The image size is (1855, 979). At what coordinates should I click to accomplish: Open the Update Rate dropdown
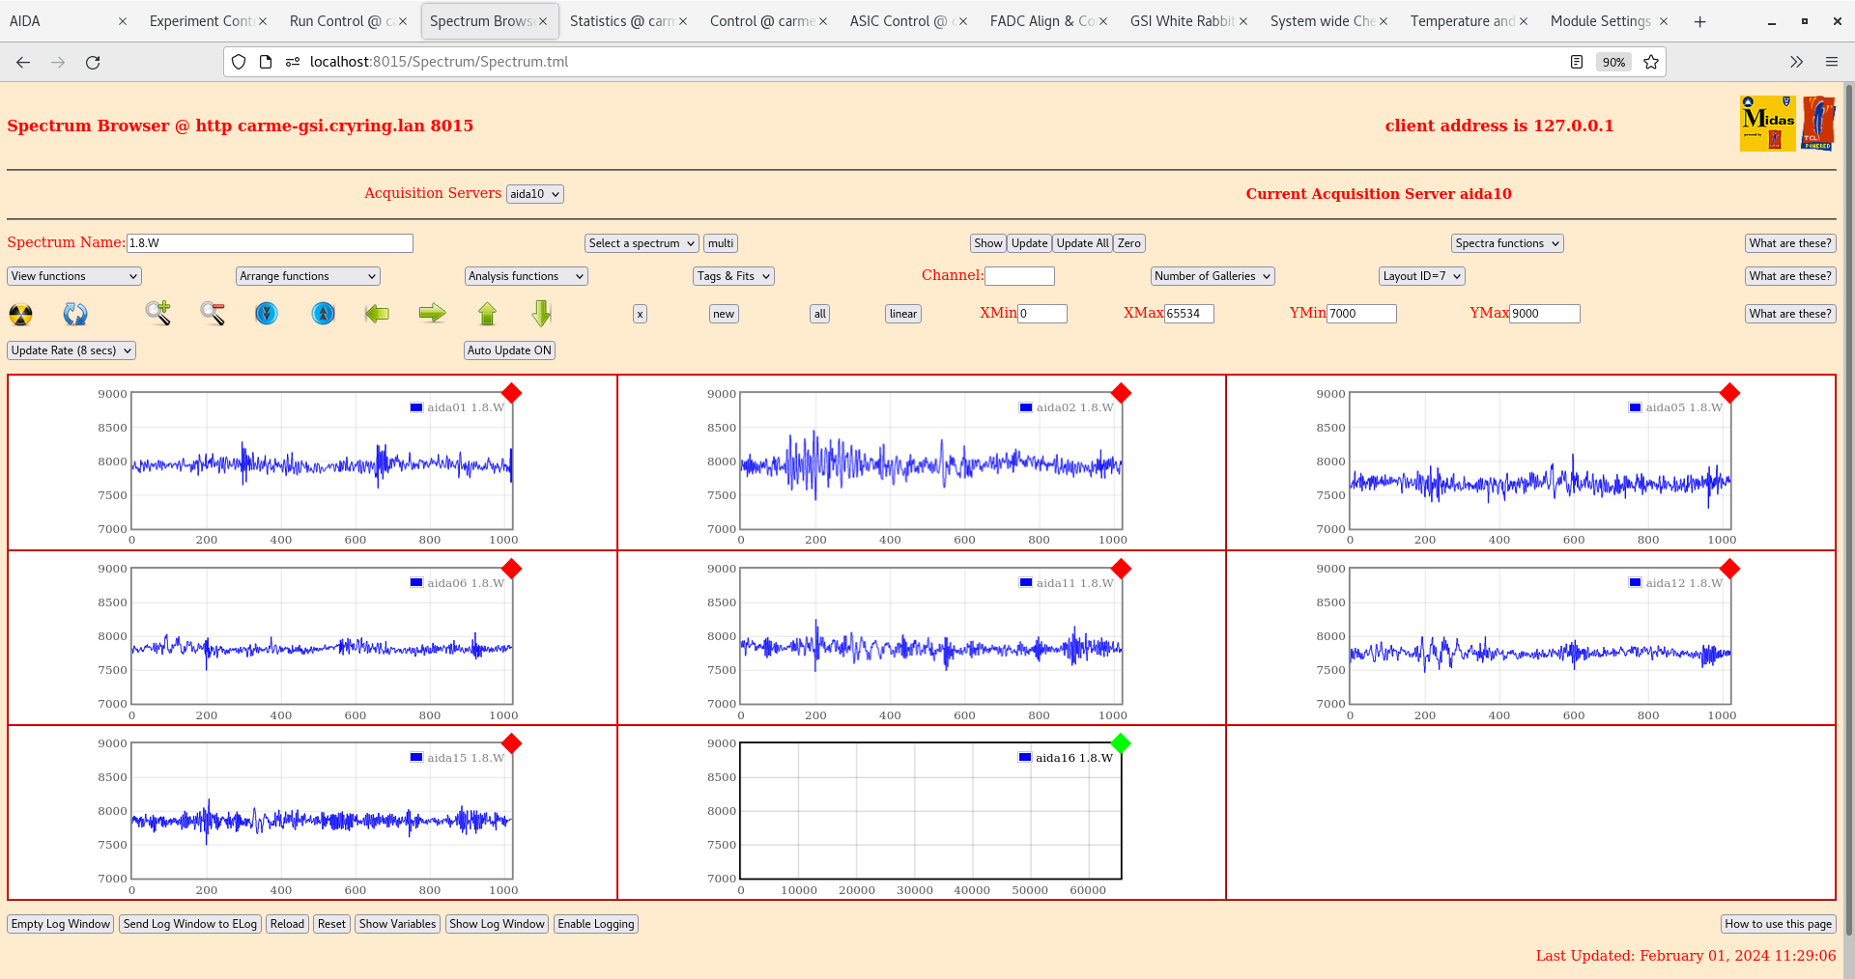coord(71,350)
